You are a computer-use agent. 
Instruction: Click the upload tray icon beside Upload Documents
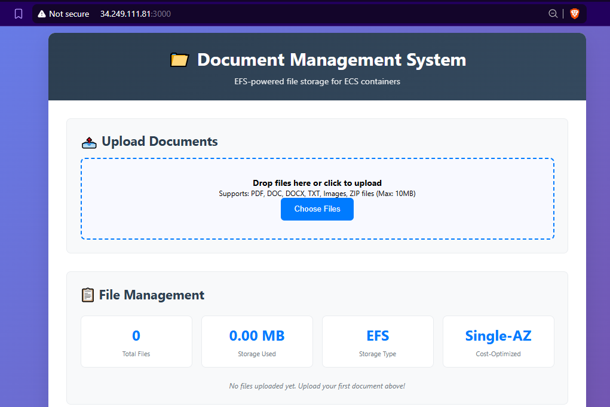(x=89, y=142)
